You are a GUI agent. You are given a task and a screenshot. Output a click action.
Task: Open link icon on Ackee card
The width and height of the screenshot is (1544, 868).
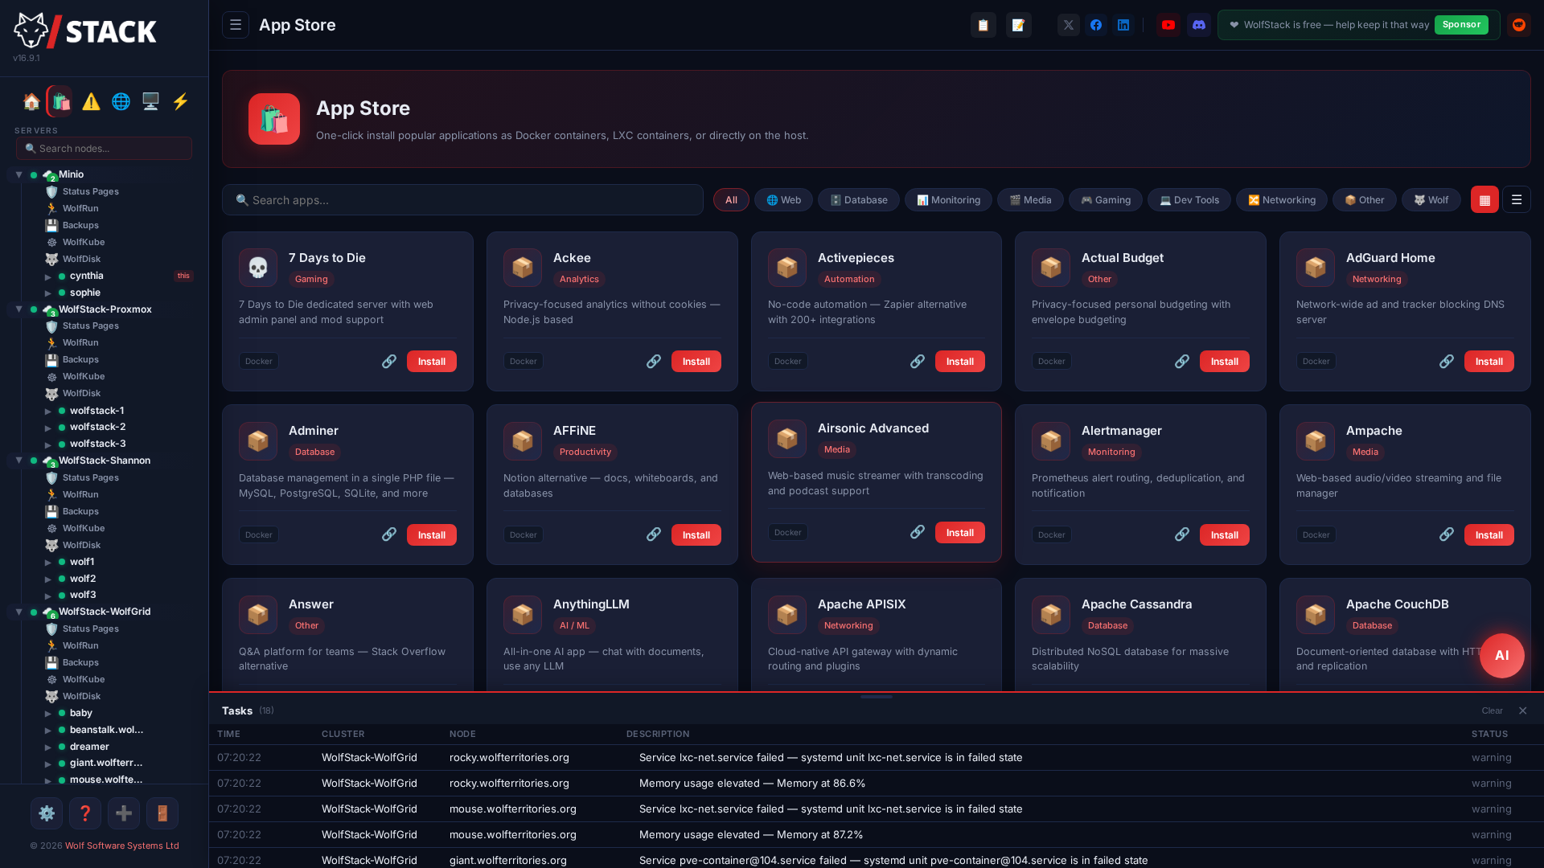coord(654,362)
